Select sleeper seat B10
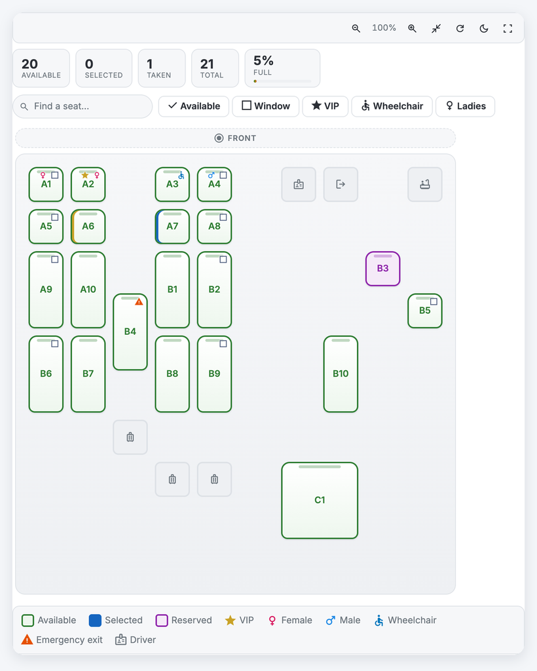This screenshot has height=671, width=537. tap(341, 374)
